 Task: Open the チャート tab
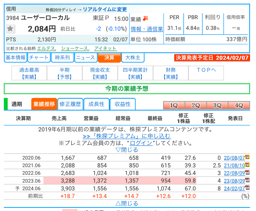39,58
